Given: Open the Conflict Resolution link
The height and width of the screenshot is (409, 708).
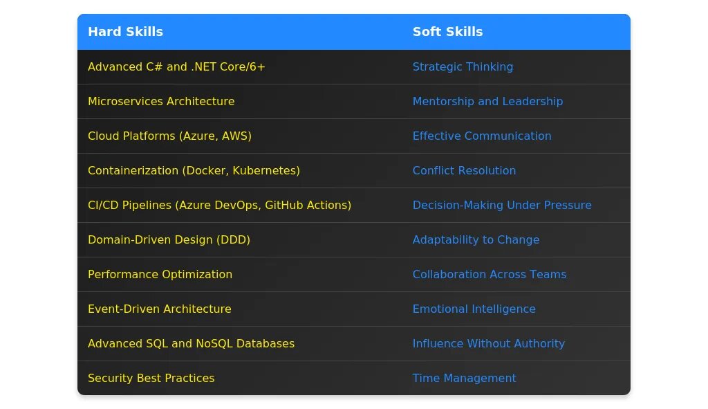Looking at the screenshot, I should click(464, 171).
